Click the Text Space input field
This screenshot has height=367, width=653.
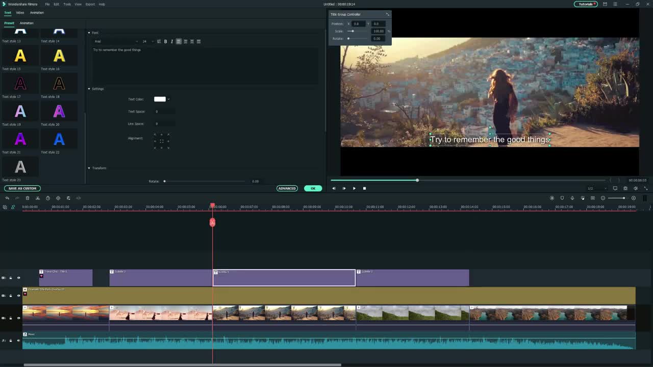click(x=164, y=111)
